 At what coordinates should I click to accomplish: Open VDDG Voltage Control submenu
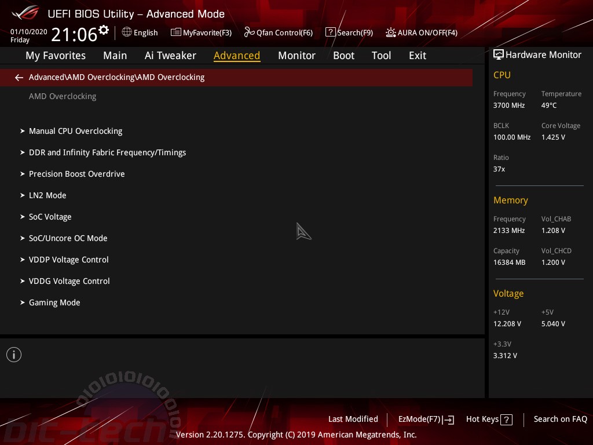69,281
